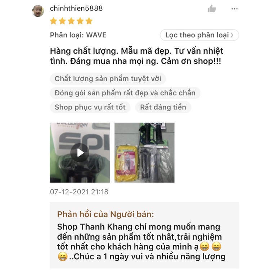270x270 pixels.
Task: Open username chinhthien5888
Action: (76, 8)
